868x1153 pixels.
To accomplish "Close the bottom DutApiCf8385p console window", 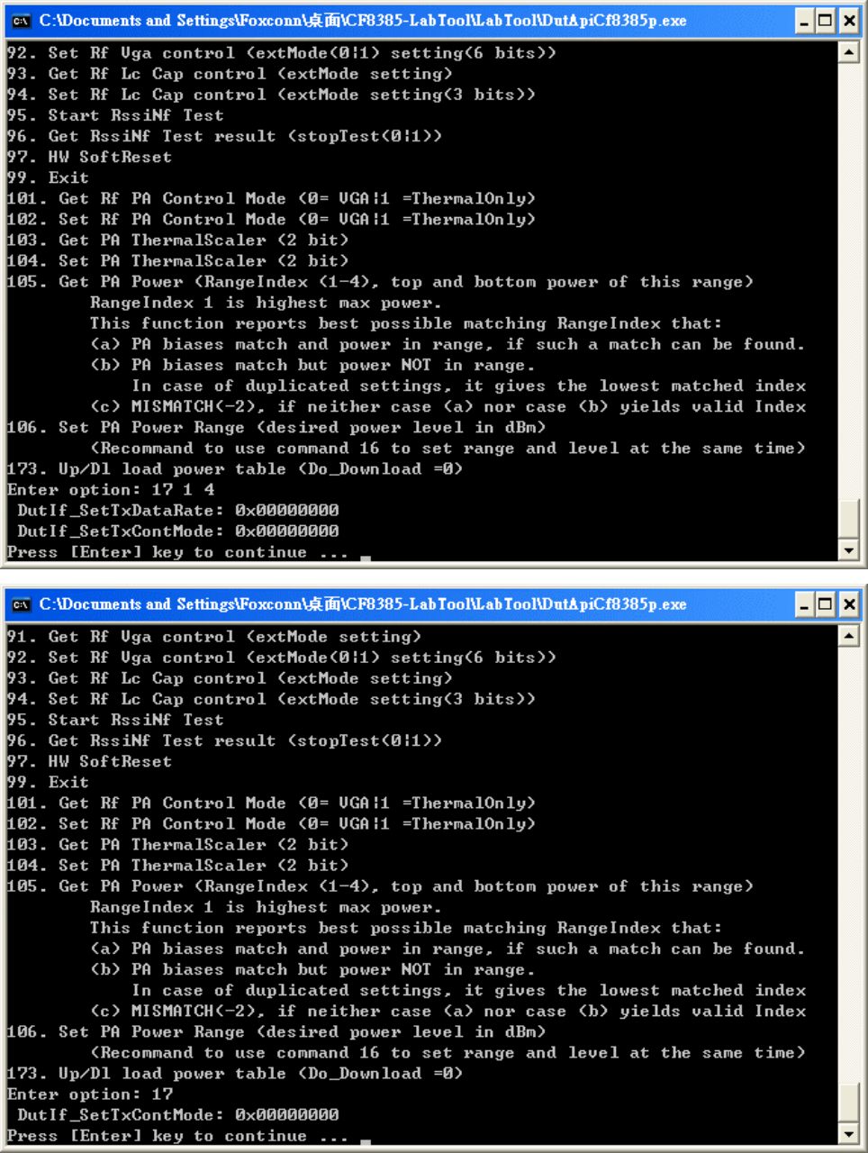I will [848, 604].
